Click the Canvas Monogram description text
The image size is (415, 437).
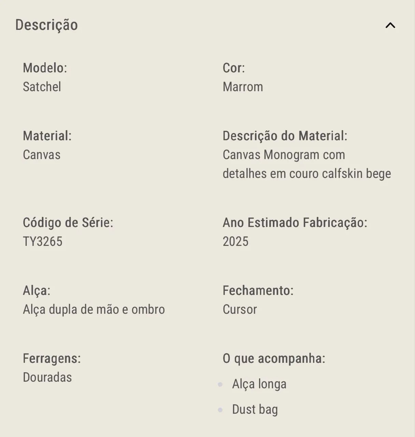point(307,164)
